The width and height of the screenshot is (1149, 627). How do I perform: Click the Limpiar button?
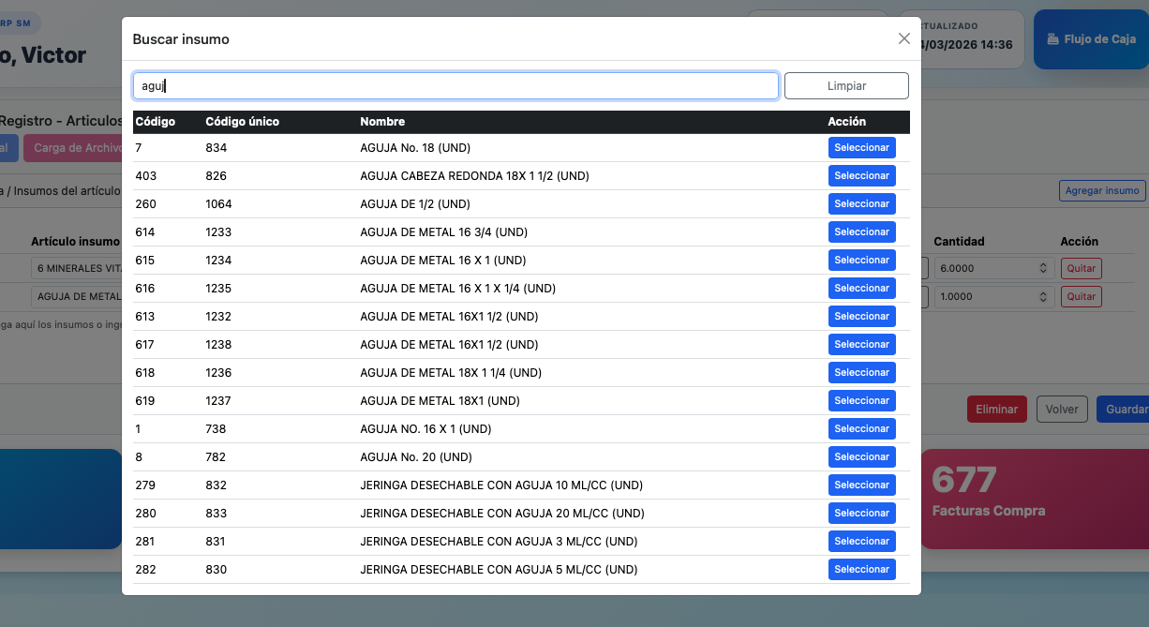[x=846, y=86]
